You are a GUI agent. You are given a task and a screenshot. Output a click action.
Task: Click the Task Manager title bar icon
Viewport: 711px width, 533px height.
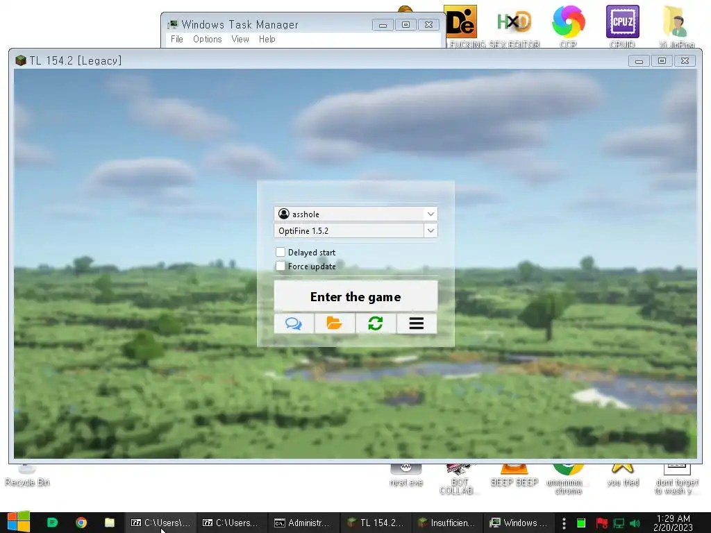click(x=173, y=24)
